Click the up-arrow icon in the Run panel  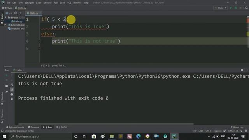12,75
